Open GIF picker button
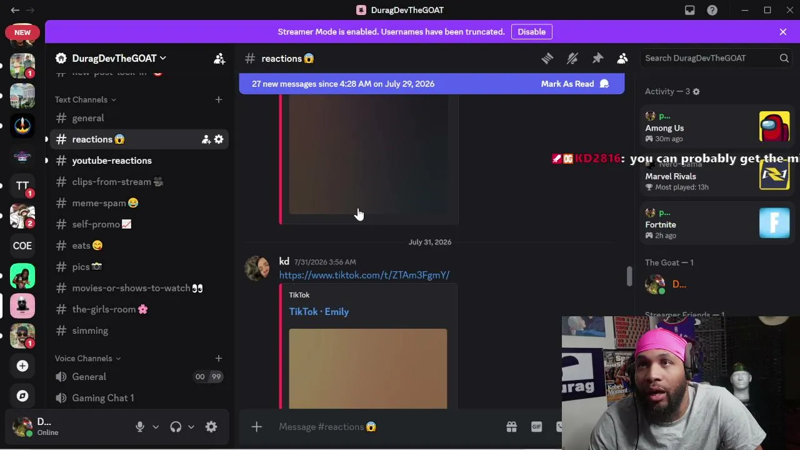 pyautogui.click(x=536, y=427)
